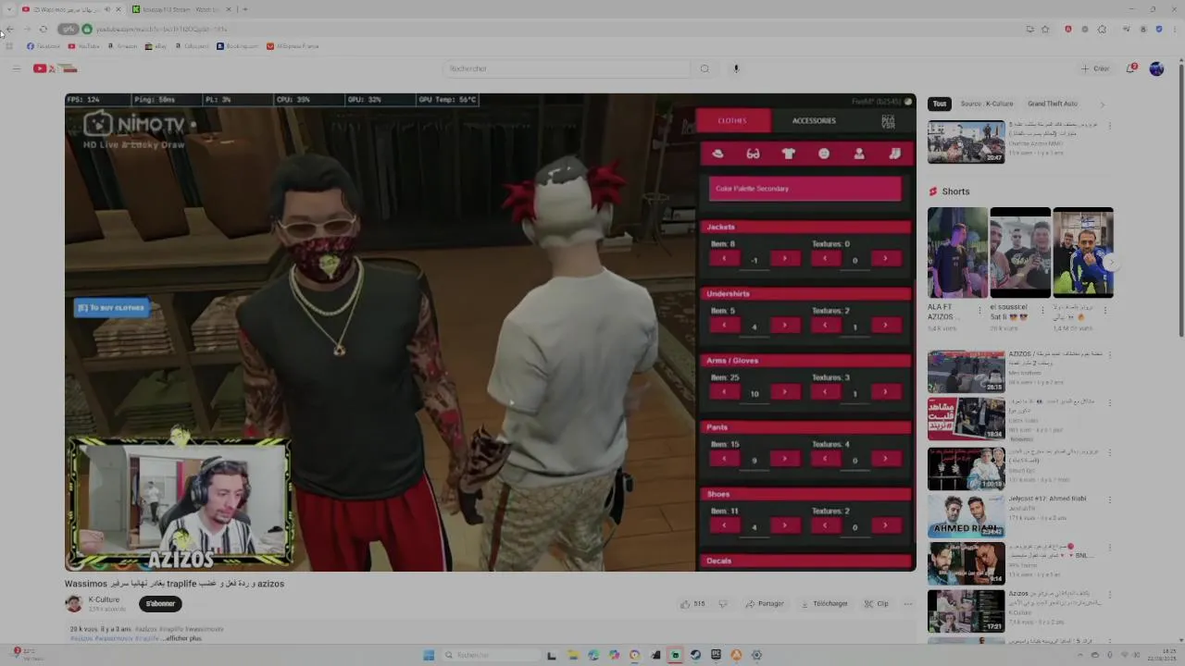Go to next Jackets texture
Viewport: 1185px width, 666px height.
[885, 259]
